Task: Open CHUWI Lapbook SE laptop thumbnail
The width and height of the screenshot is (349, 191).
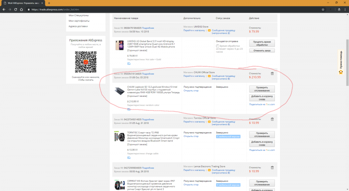Action: [x=120, y=91]
